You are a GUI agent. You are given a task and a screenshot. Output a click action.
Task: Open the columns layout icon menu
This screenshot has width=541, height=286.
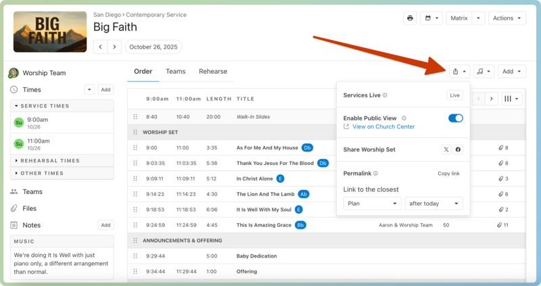(512, 99)
